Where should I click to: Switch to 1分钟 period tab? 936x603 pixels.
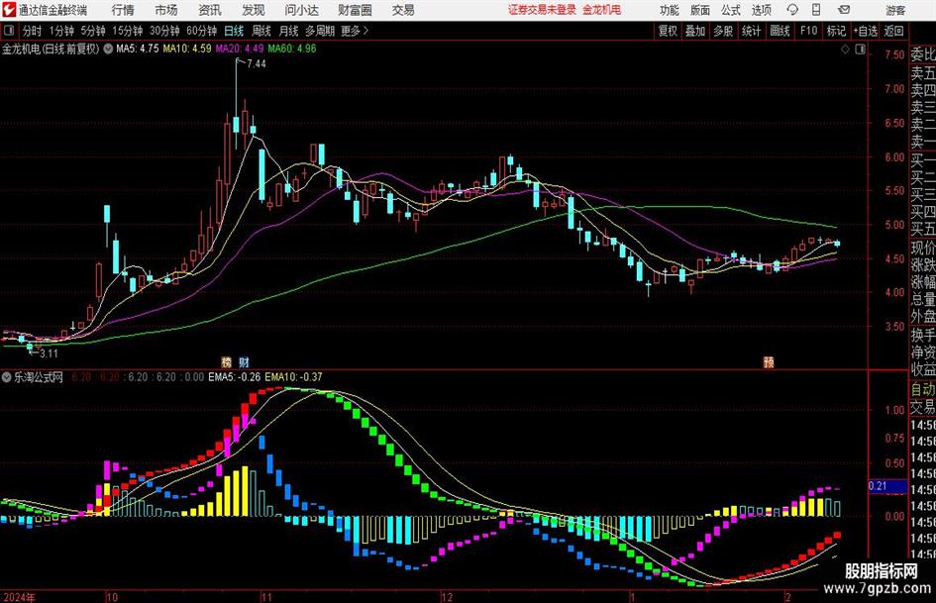click(61, 31)
